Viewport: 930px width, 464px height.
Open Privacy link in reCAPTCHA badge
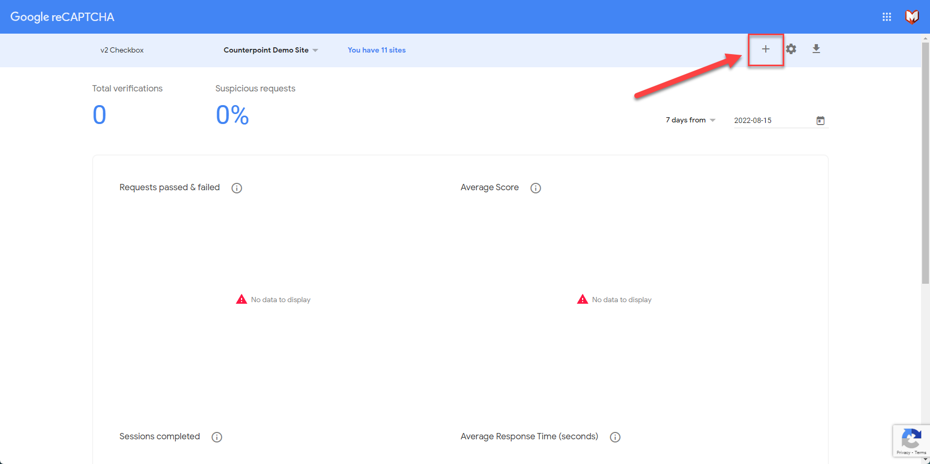point(903,452)
